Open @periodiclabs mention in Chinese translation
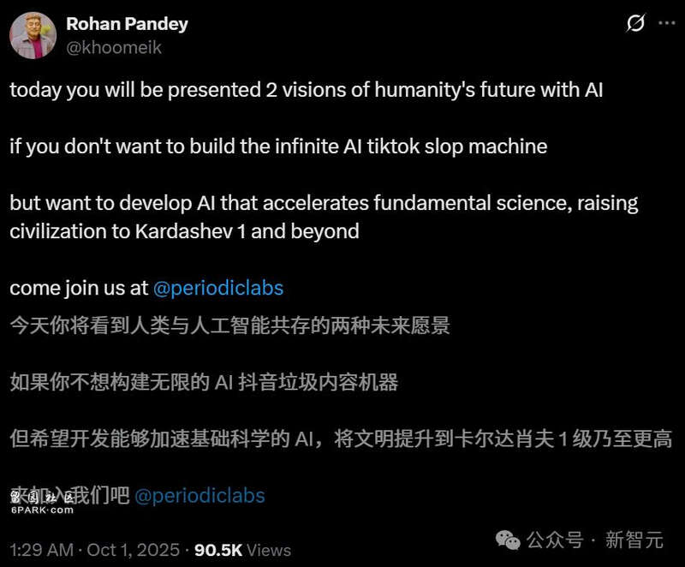This screenshot has width=685, height=567. 200,495
